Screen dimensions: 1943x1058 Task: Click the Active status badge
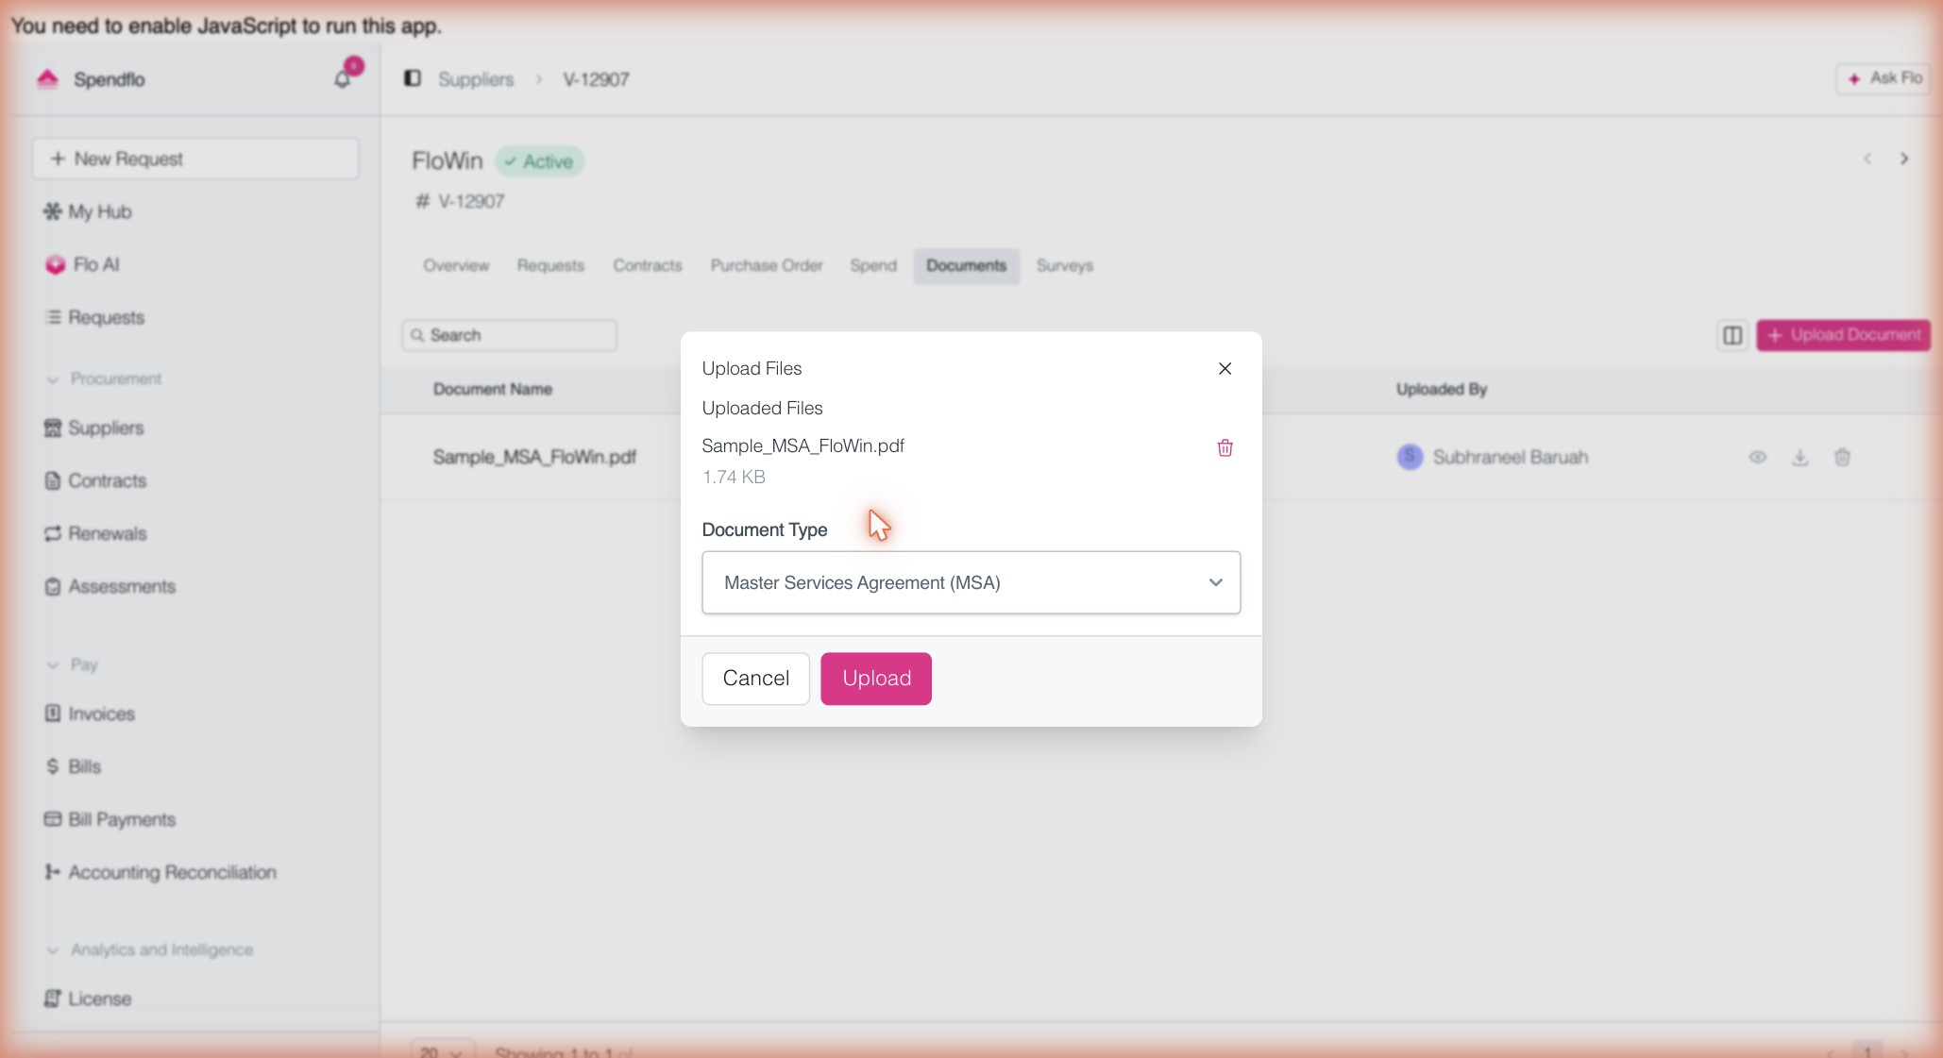pos(540,161)
